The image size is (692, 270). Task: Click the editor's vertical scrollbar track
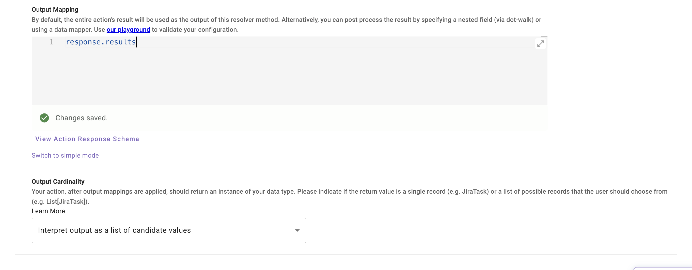click(544, 78)
